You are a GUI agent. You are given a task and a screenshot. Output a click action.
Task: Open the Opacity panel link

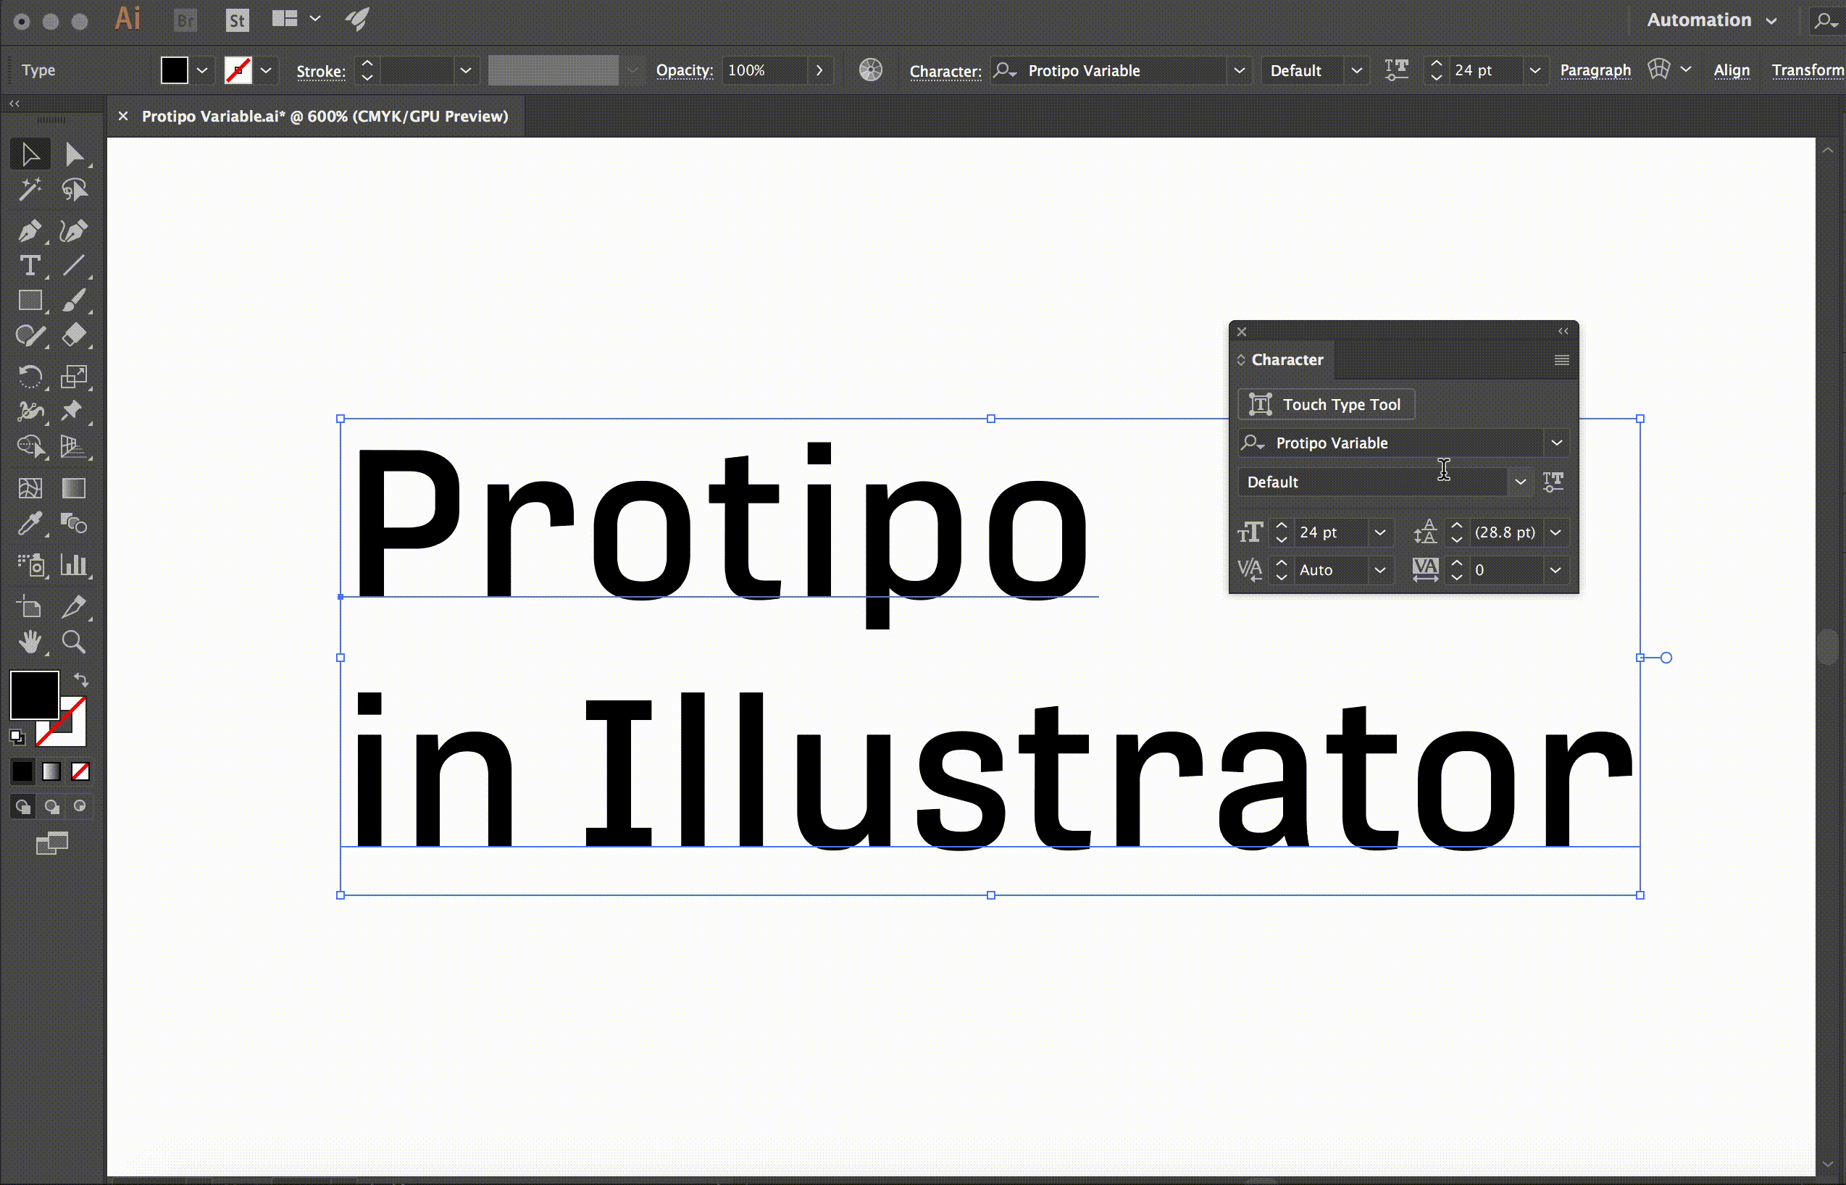684,70
